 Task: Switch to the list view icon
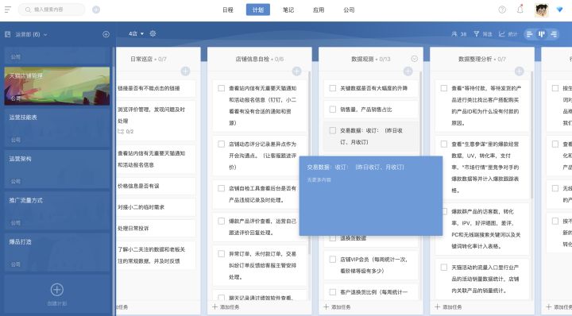pos(530,34)
